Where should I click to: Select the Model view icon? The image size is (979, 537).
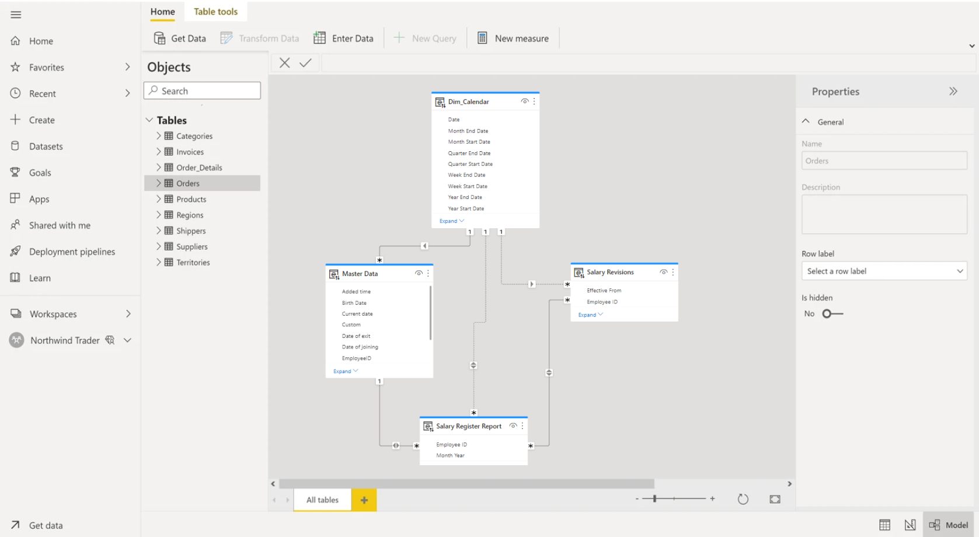pos(947,525)
